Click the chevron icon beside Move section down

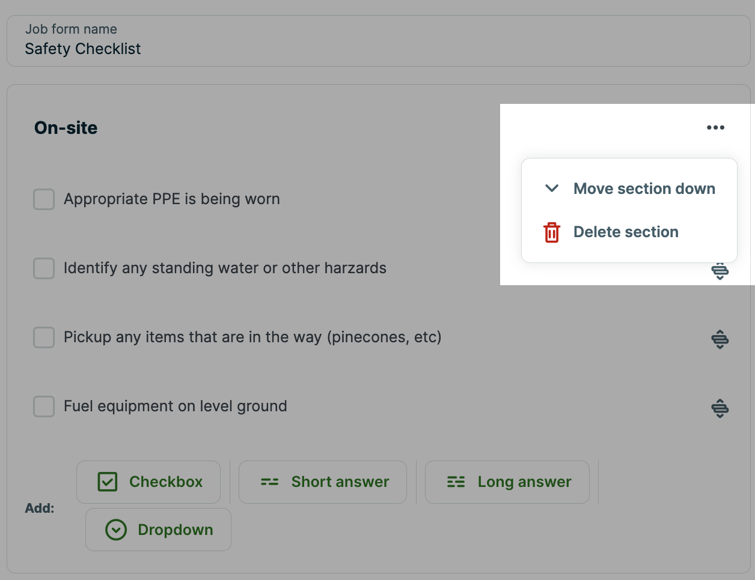(x=551, y=188)
